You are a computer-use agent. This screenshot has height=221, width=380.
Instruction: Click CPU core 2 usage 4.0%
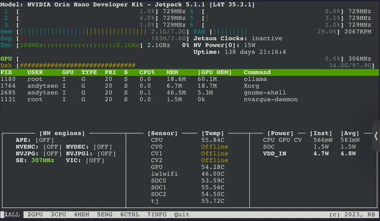[x=147, y=18]
